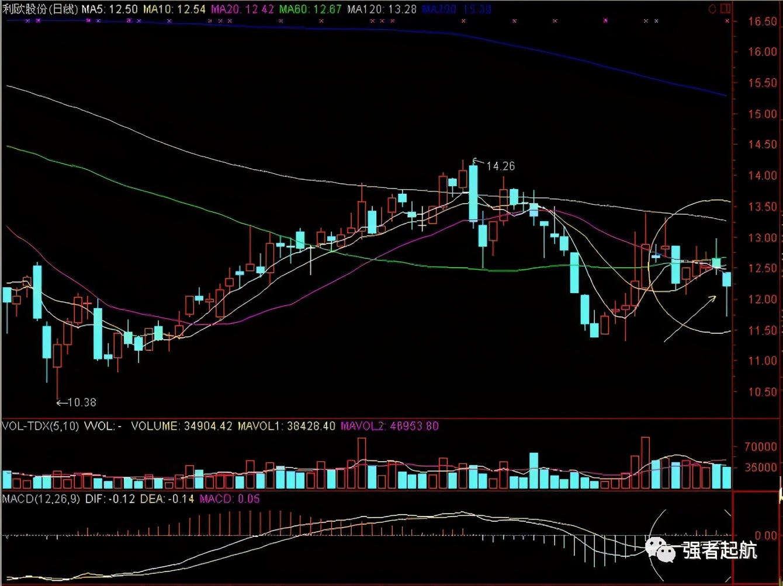
Task: Click the 16.50 price axis label
Action: click(x=762, y=22)
